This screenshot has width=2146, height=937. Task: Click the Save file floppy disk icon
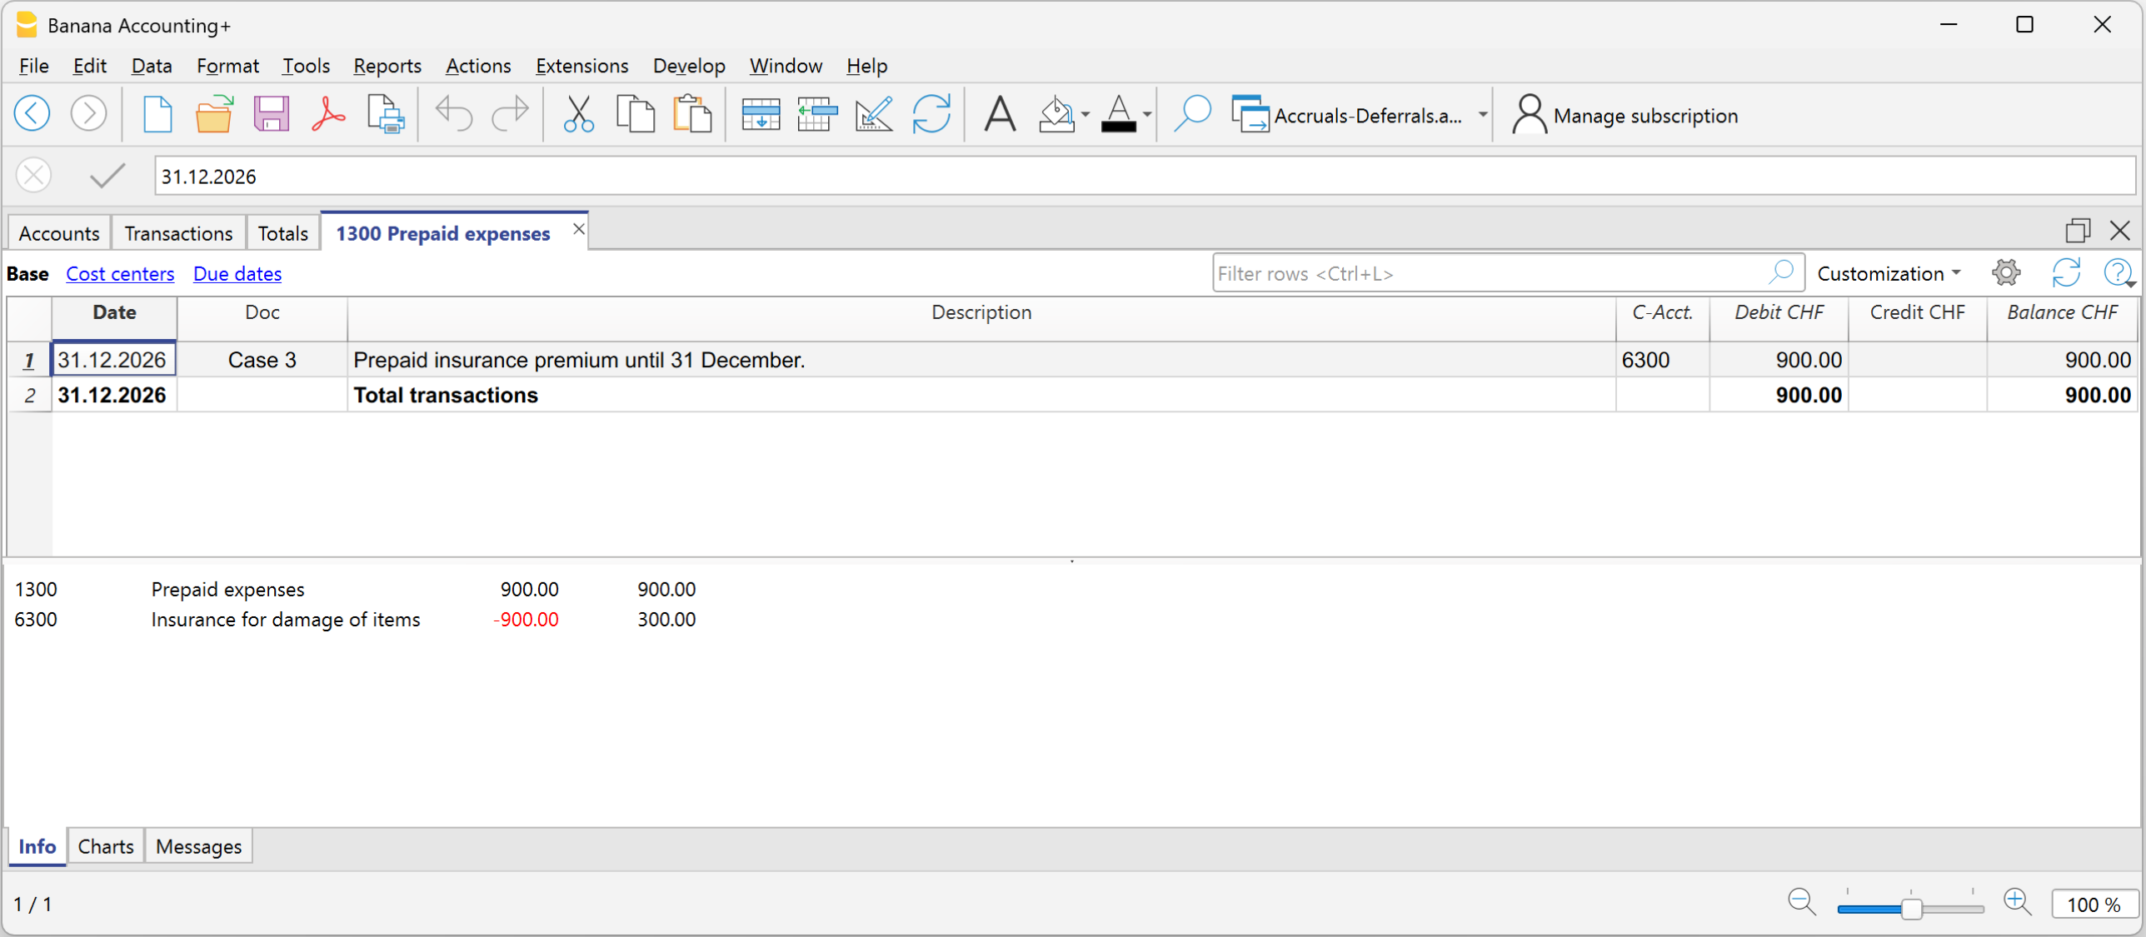[271, 114]
